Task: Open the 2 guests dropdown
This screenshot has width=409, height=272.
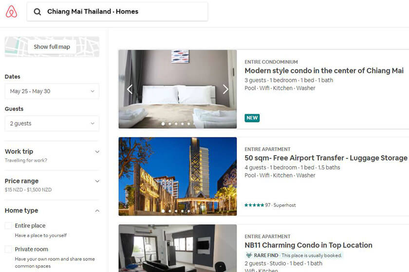Action: 52,123
